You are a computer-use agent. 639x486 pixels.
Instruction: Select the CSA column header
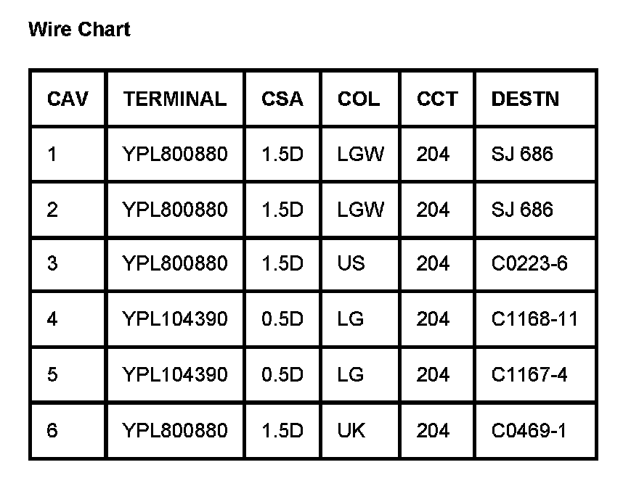coord(282,99)
